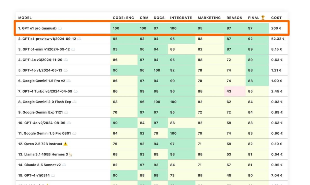Click the cloud icon beside Google Gemini 1.5 Pro 0801
This screenshot has height=185, width=310.
(x=74, y=133)
